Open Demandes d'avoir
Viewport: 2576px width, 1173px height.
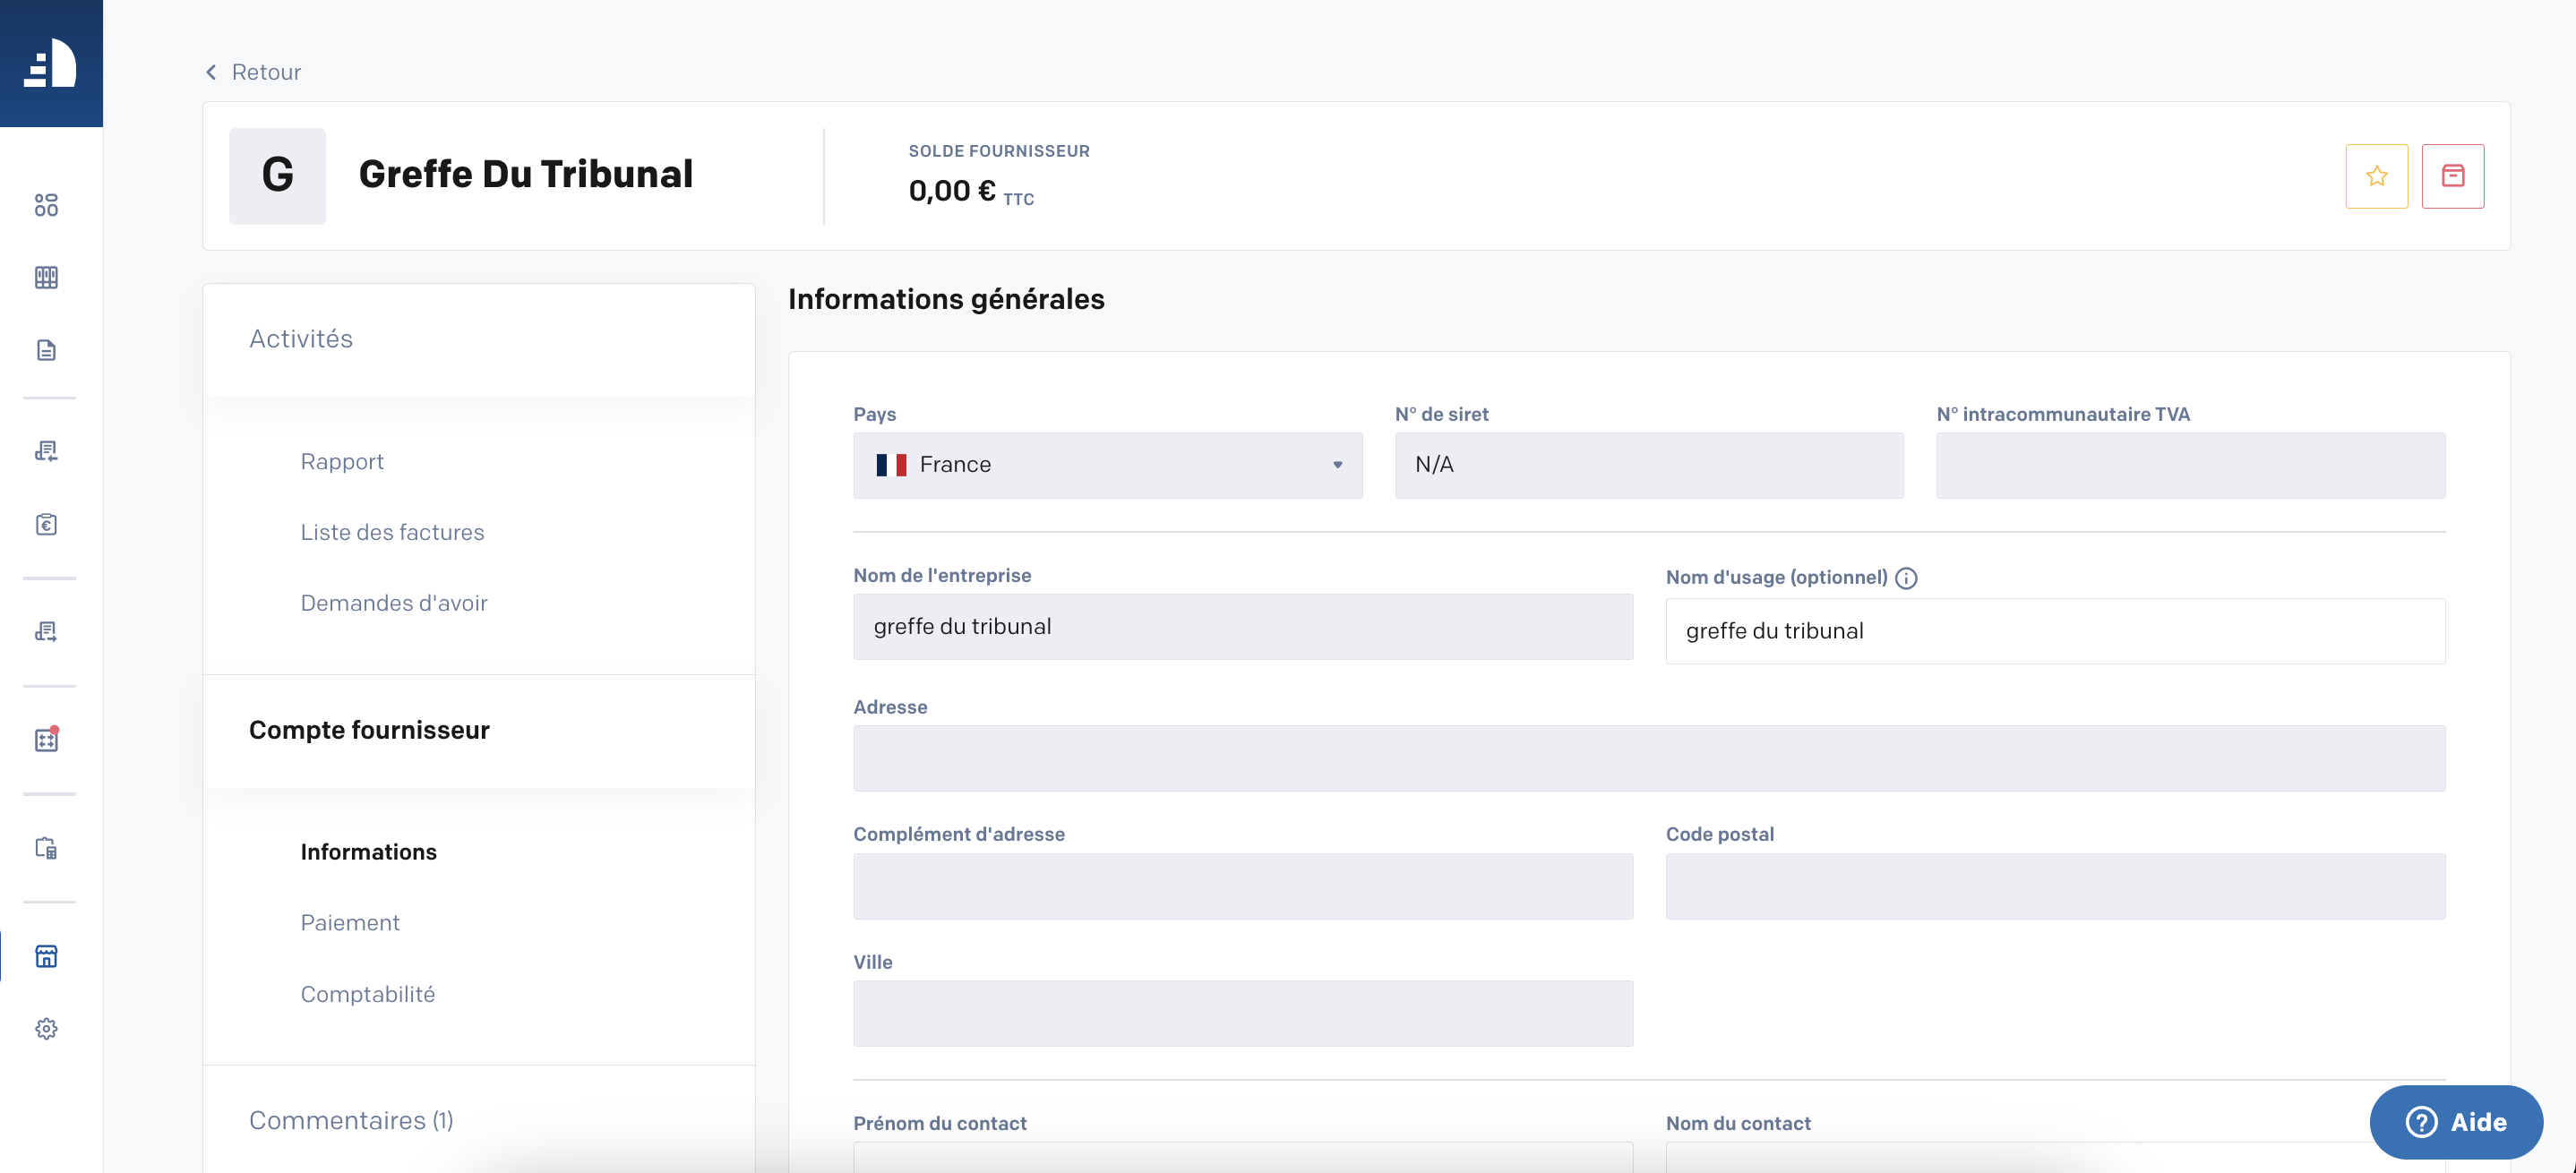click(x=394, y=603)
